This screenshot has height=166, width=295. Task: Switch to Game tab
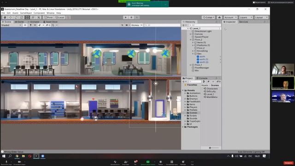pyautogui.click(x=19, y=22)
